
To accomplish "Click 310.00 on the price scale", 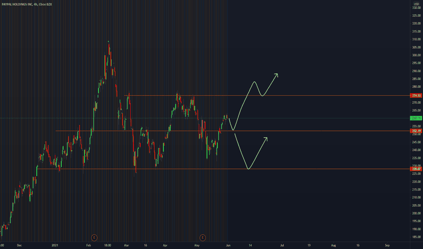I will [417, 39].
